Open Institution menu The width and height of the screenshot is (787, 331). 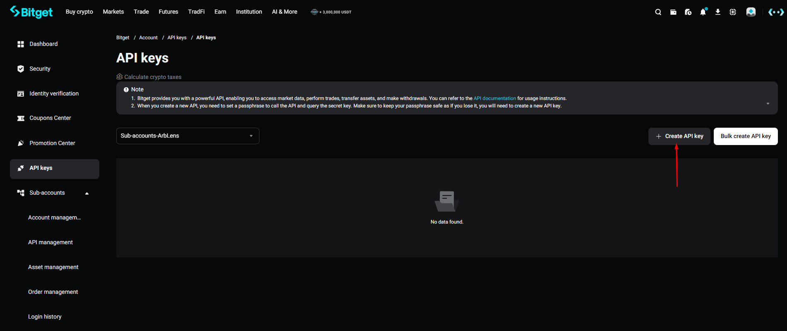coord(249,12)
